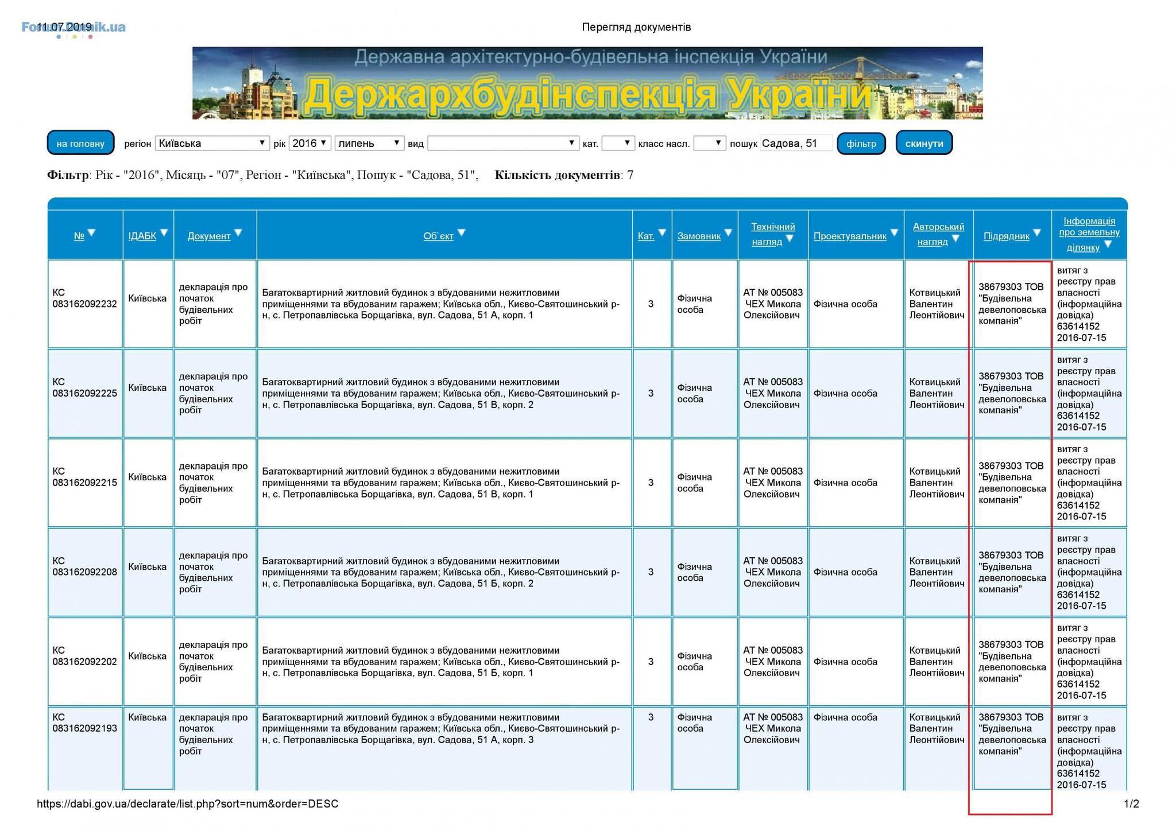
Task: Click 'Котвицький Валентин Леонтійович' in row КС 083162092225
Action: 937,393
